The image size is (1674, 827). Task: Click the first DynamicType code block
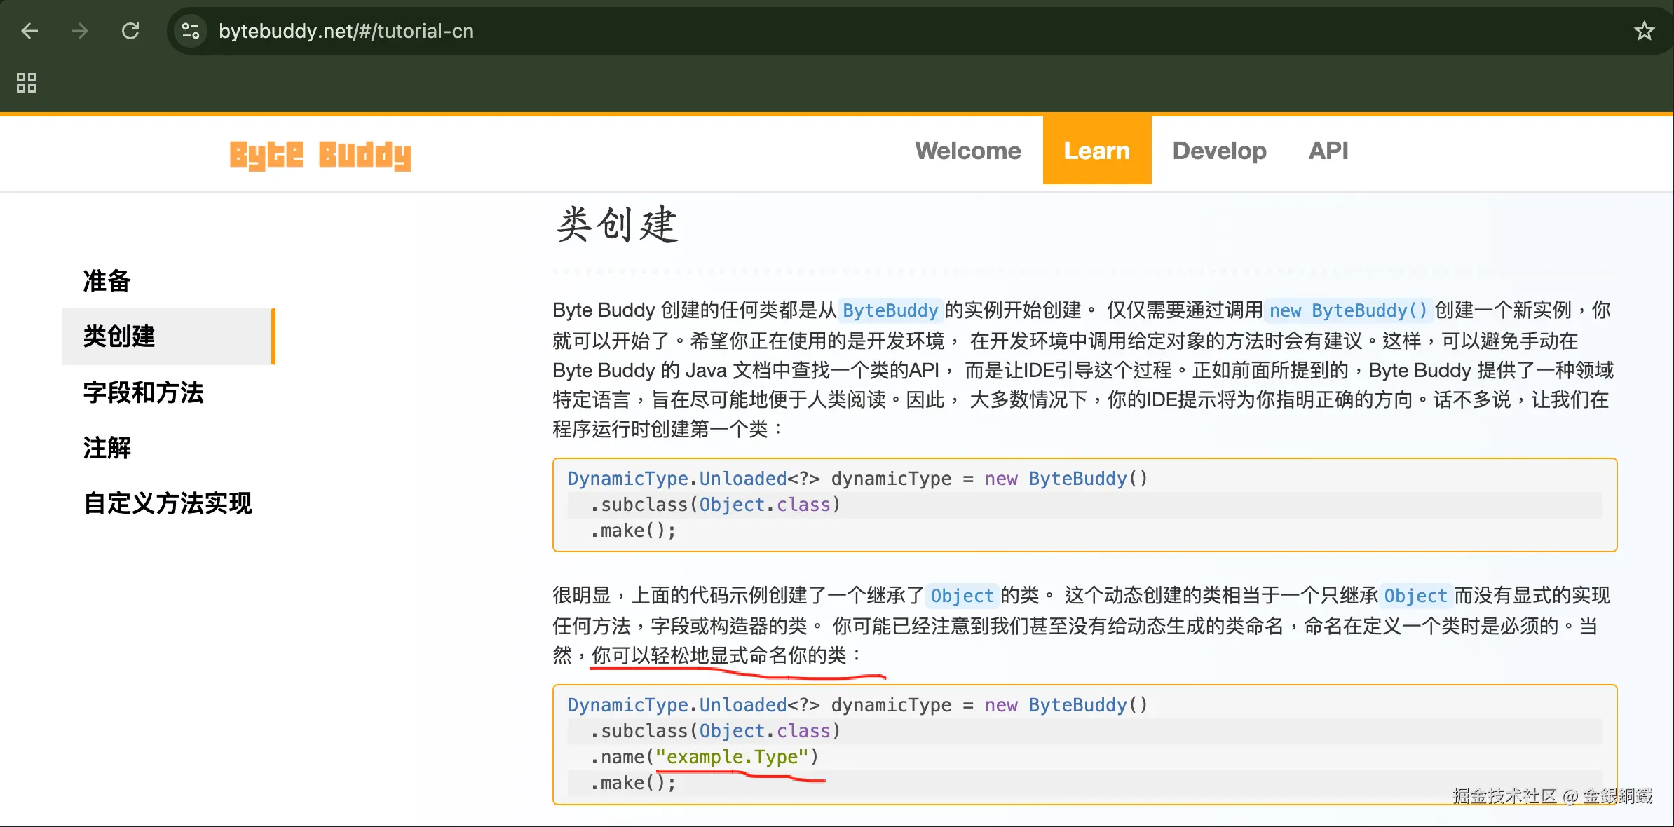(1084, 505)
